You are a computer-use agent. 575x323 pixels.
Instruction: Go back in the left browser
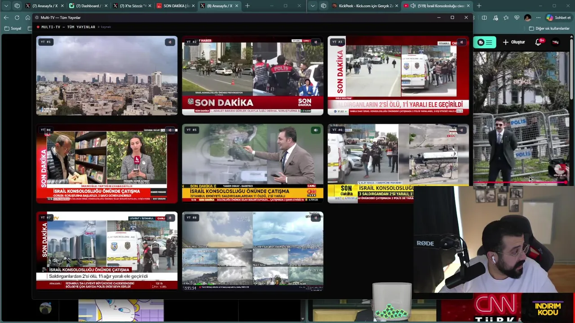6,17
